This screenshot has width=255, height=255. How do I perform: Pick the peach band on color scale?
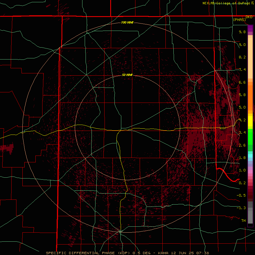(250, 57)
